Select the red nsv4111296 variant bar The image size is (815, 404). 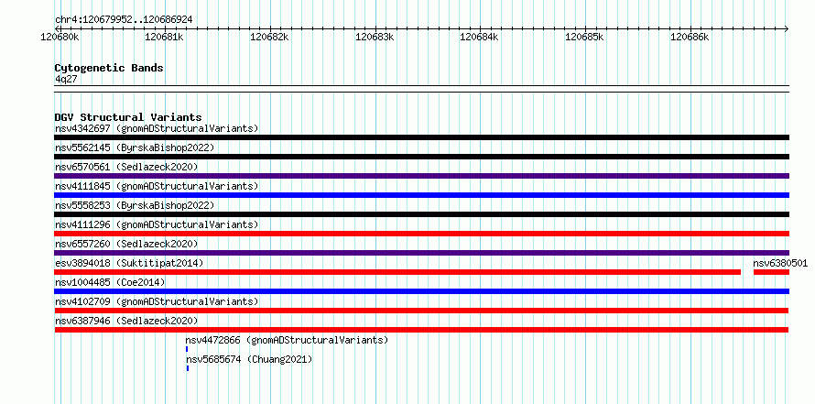tap(421, 234)
